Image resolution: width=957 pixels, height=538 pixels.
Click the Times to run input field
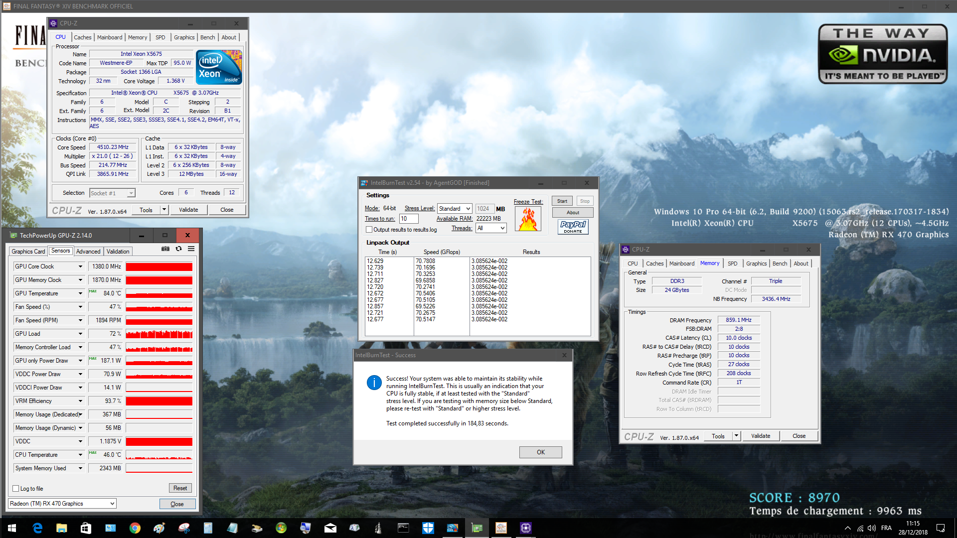(409, 219)
